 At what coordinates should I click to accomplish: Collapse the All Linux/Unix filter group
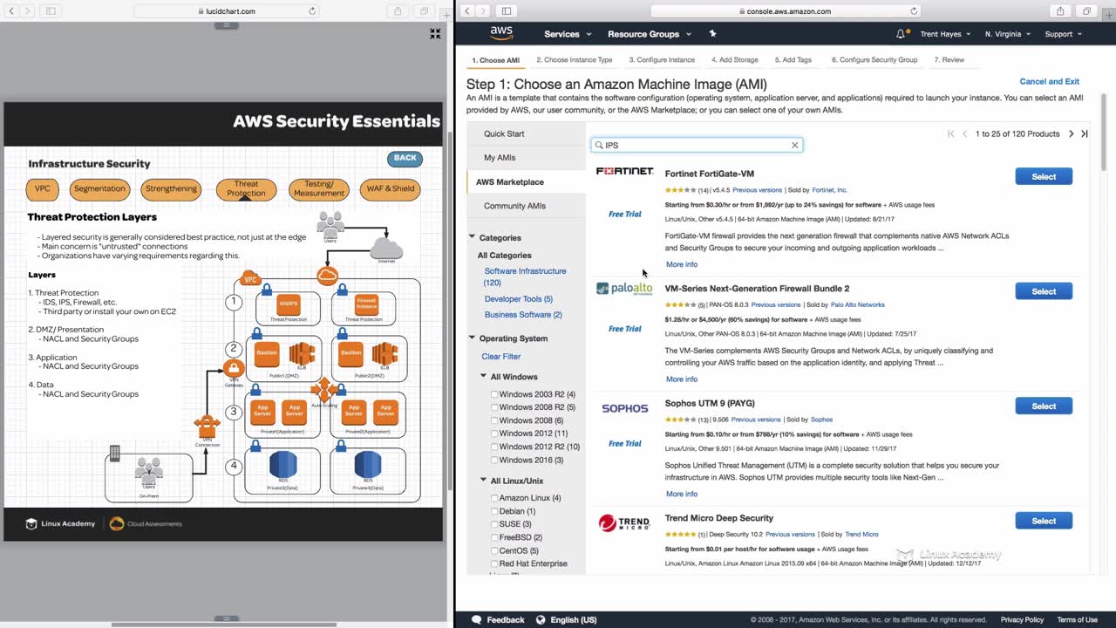[484, 481]
